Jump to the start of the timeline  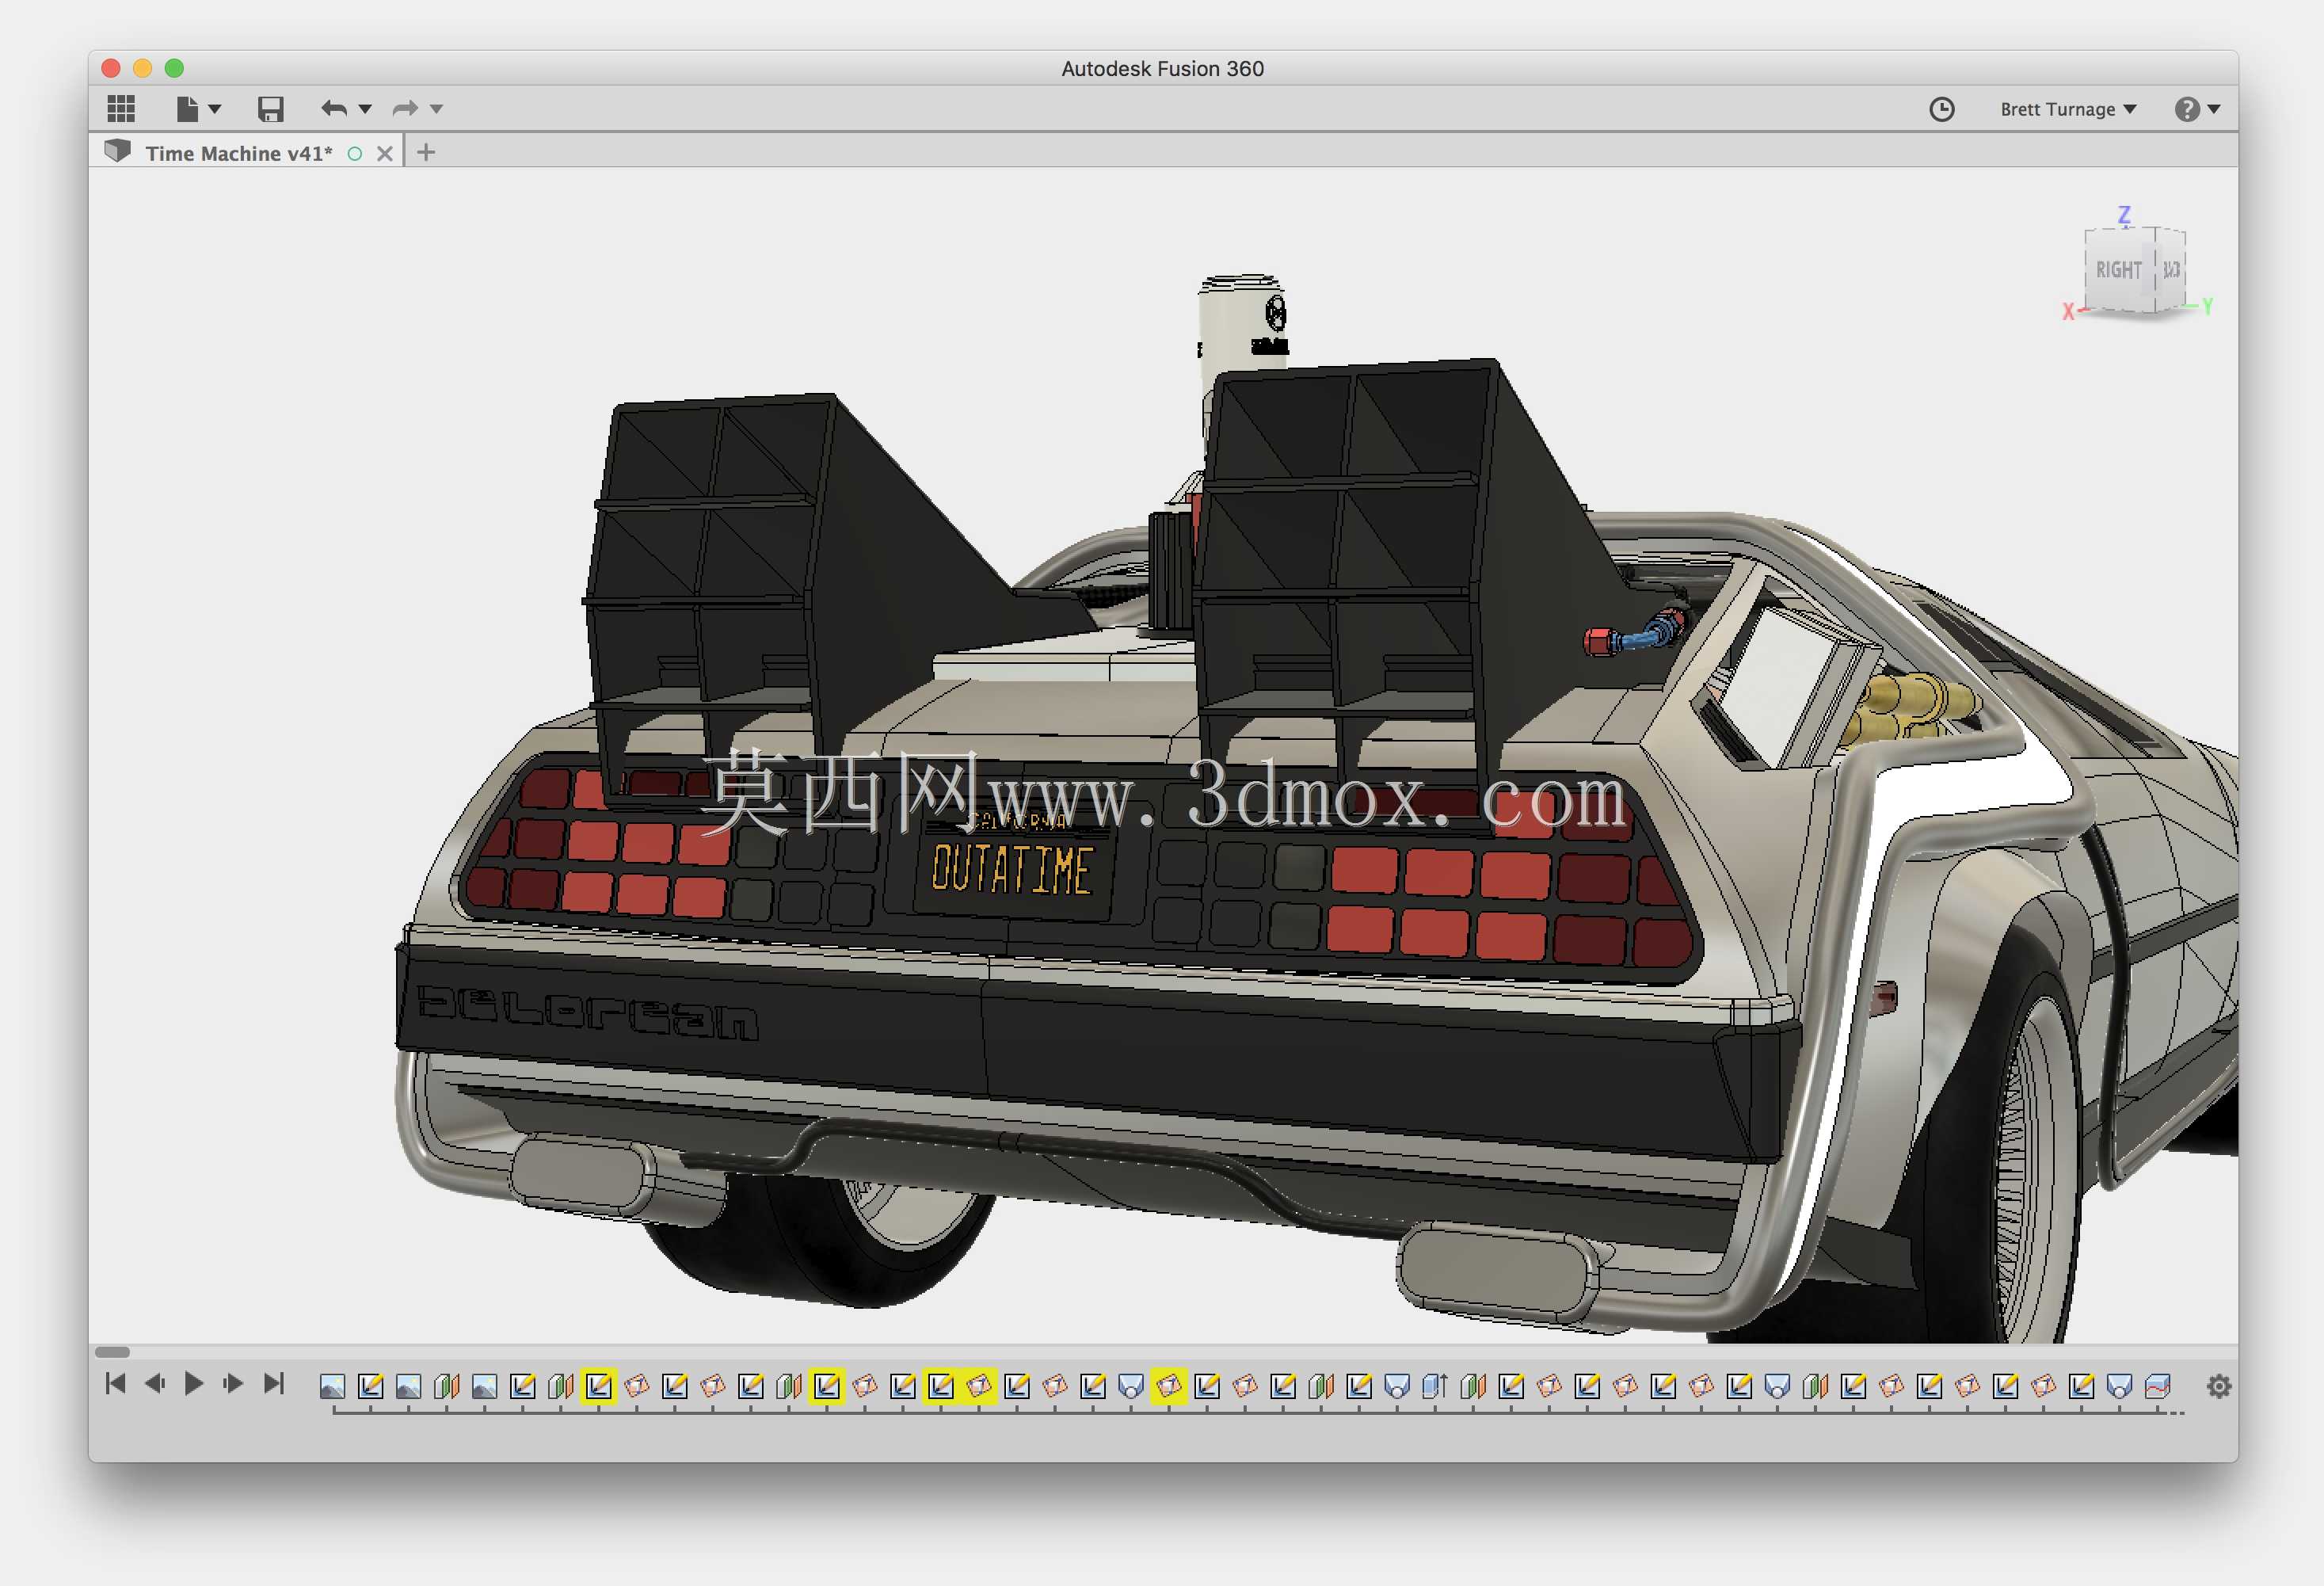pos(116,1384)
